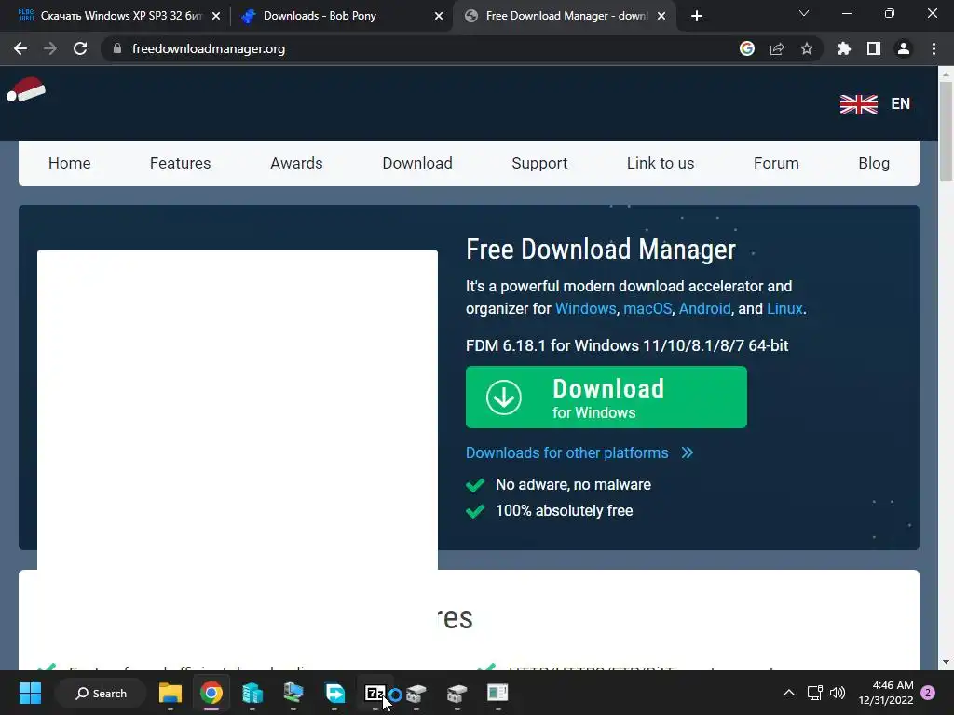Viewport: 954px width, 715px height.
Task: Open the tab search dropdown arrow
Action: click(x=804, y=13)
